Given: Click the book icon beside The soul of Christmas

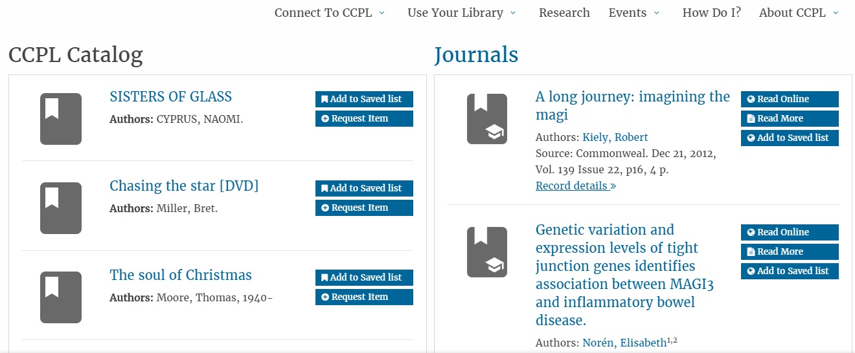Looking at the screenshot, I should tap(61, 297).
